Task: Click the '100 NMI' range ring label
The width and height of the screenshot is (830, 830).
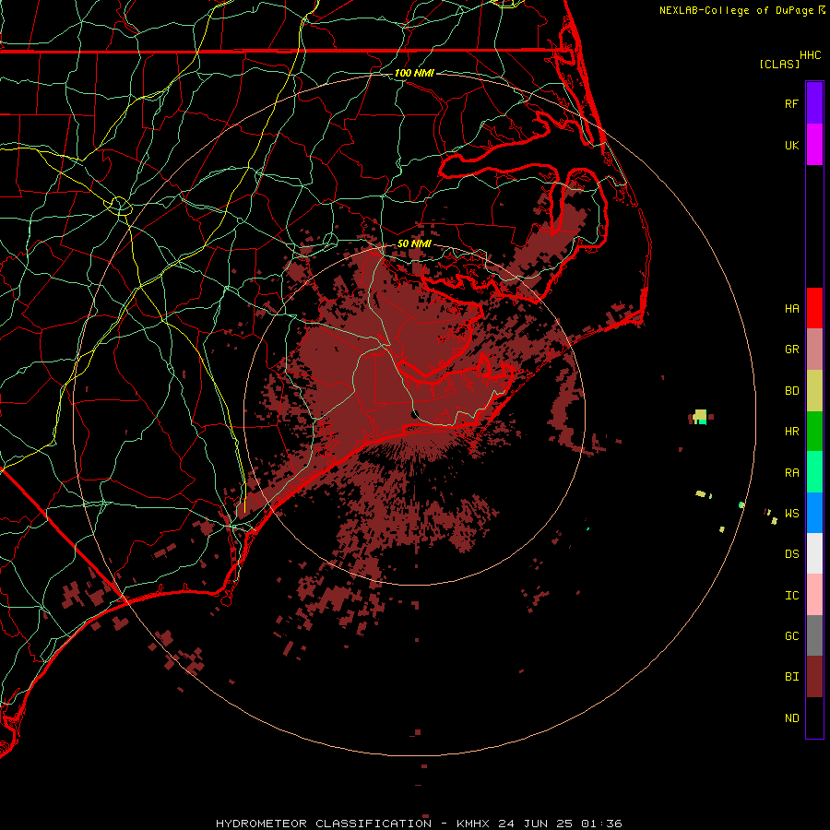Action: pyautogui.click(x=414, y=73)
